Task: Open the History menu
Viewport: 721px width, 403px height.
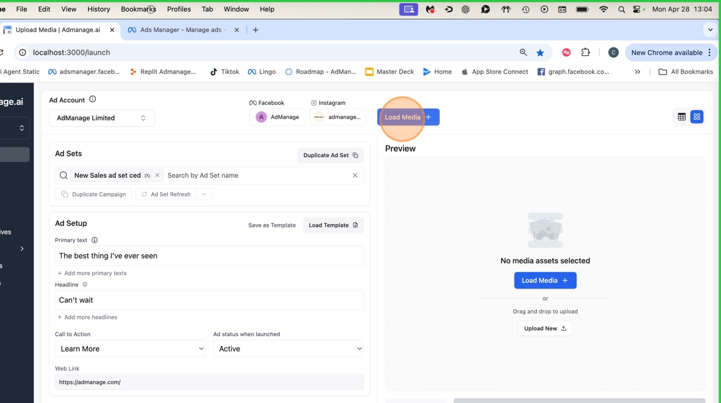Action: point(98,9)
